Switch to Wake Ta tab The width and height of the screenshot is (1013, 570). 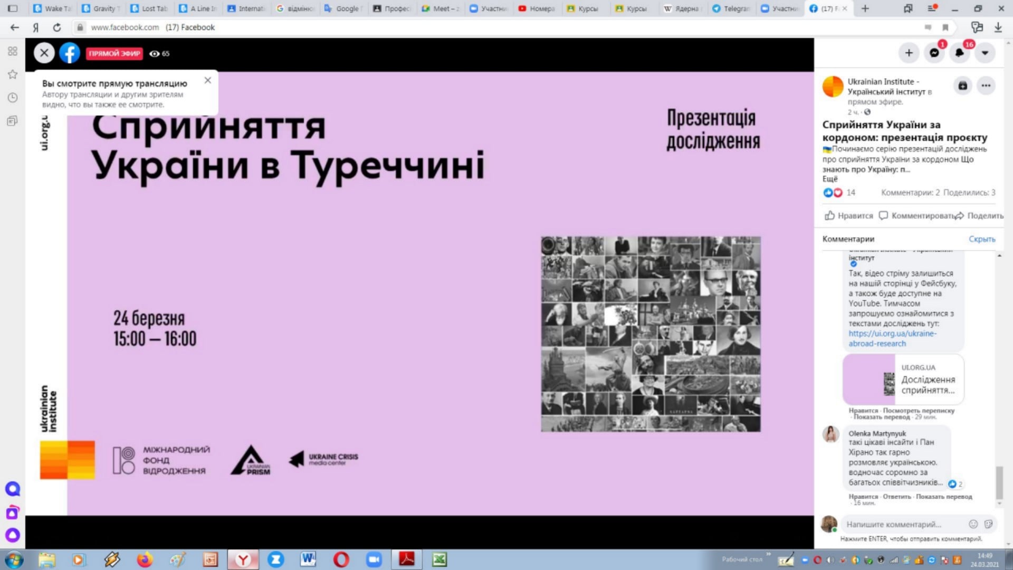[x=53, y=8]
